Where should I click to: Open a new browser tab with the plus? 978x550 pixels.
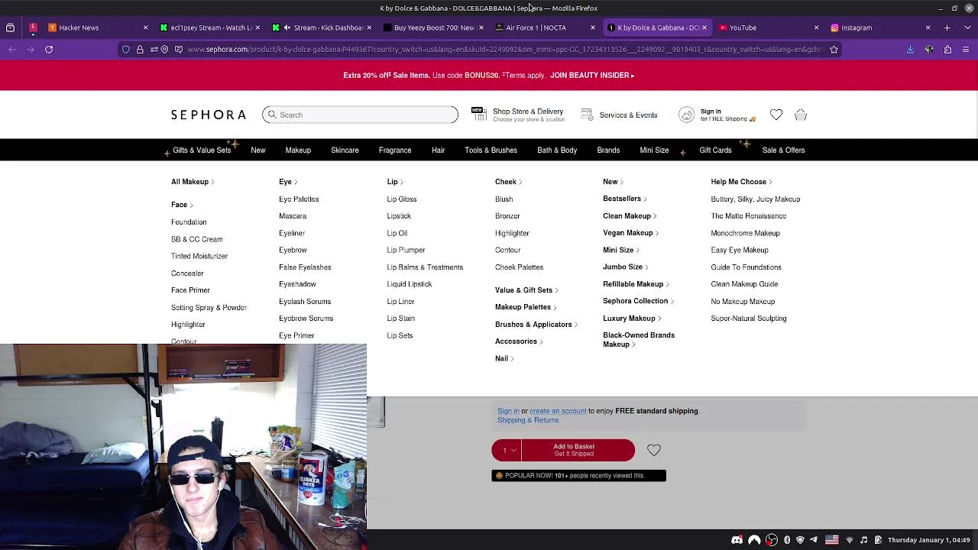click(947, 27)
